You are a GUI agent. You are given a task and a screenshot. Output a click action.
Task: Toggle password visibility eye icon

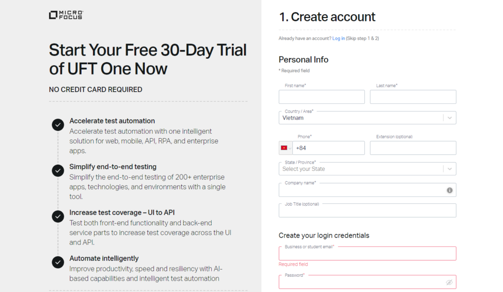[x=449, y=282]
